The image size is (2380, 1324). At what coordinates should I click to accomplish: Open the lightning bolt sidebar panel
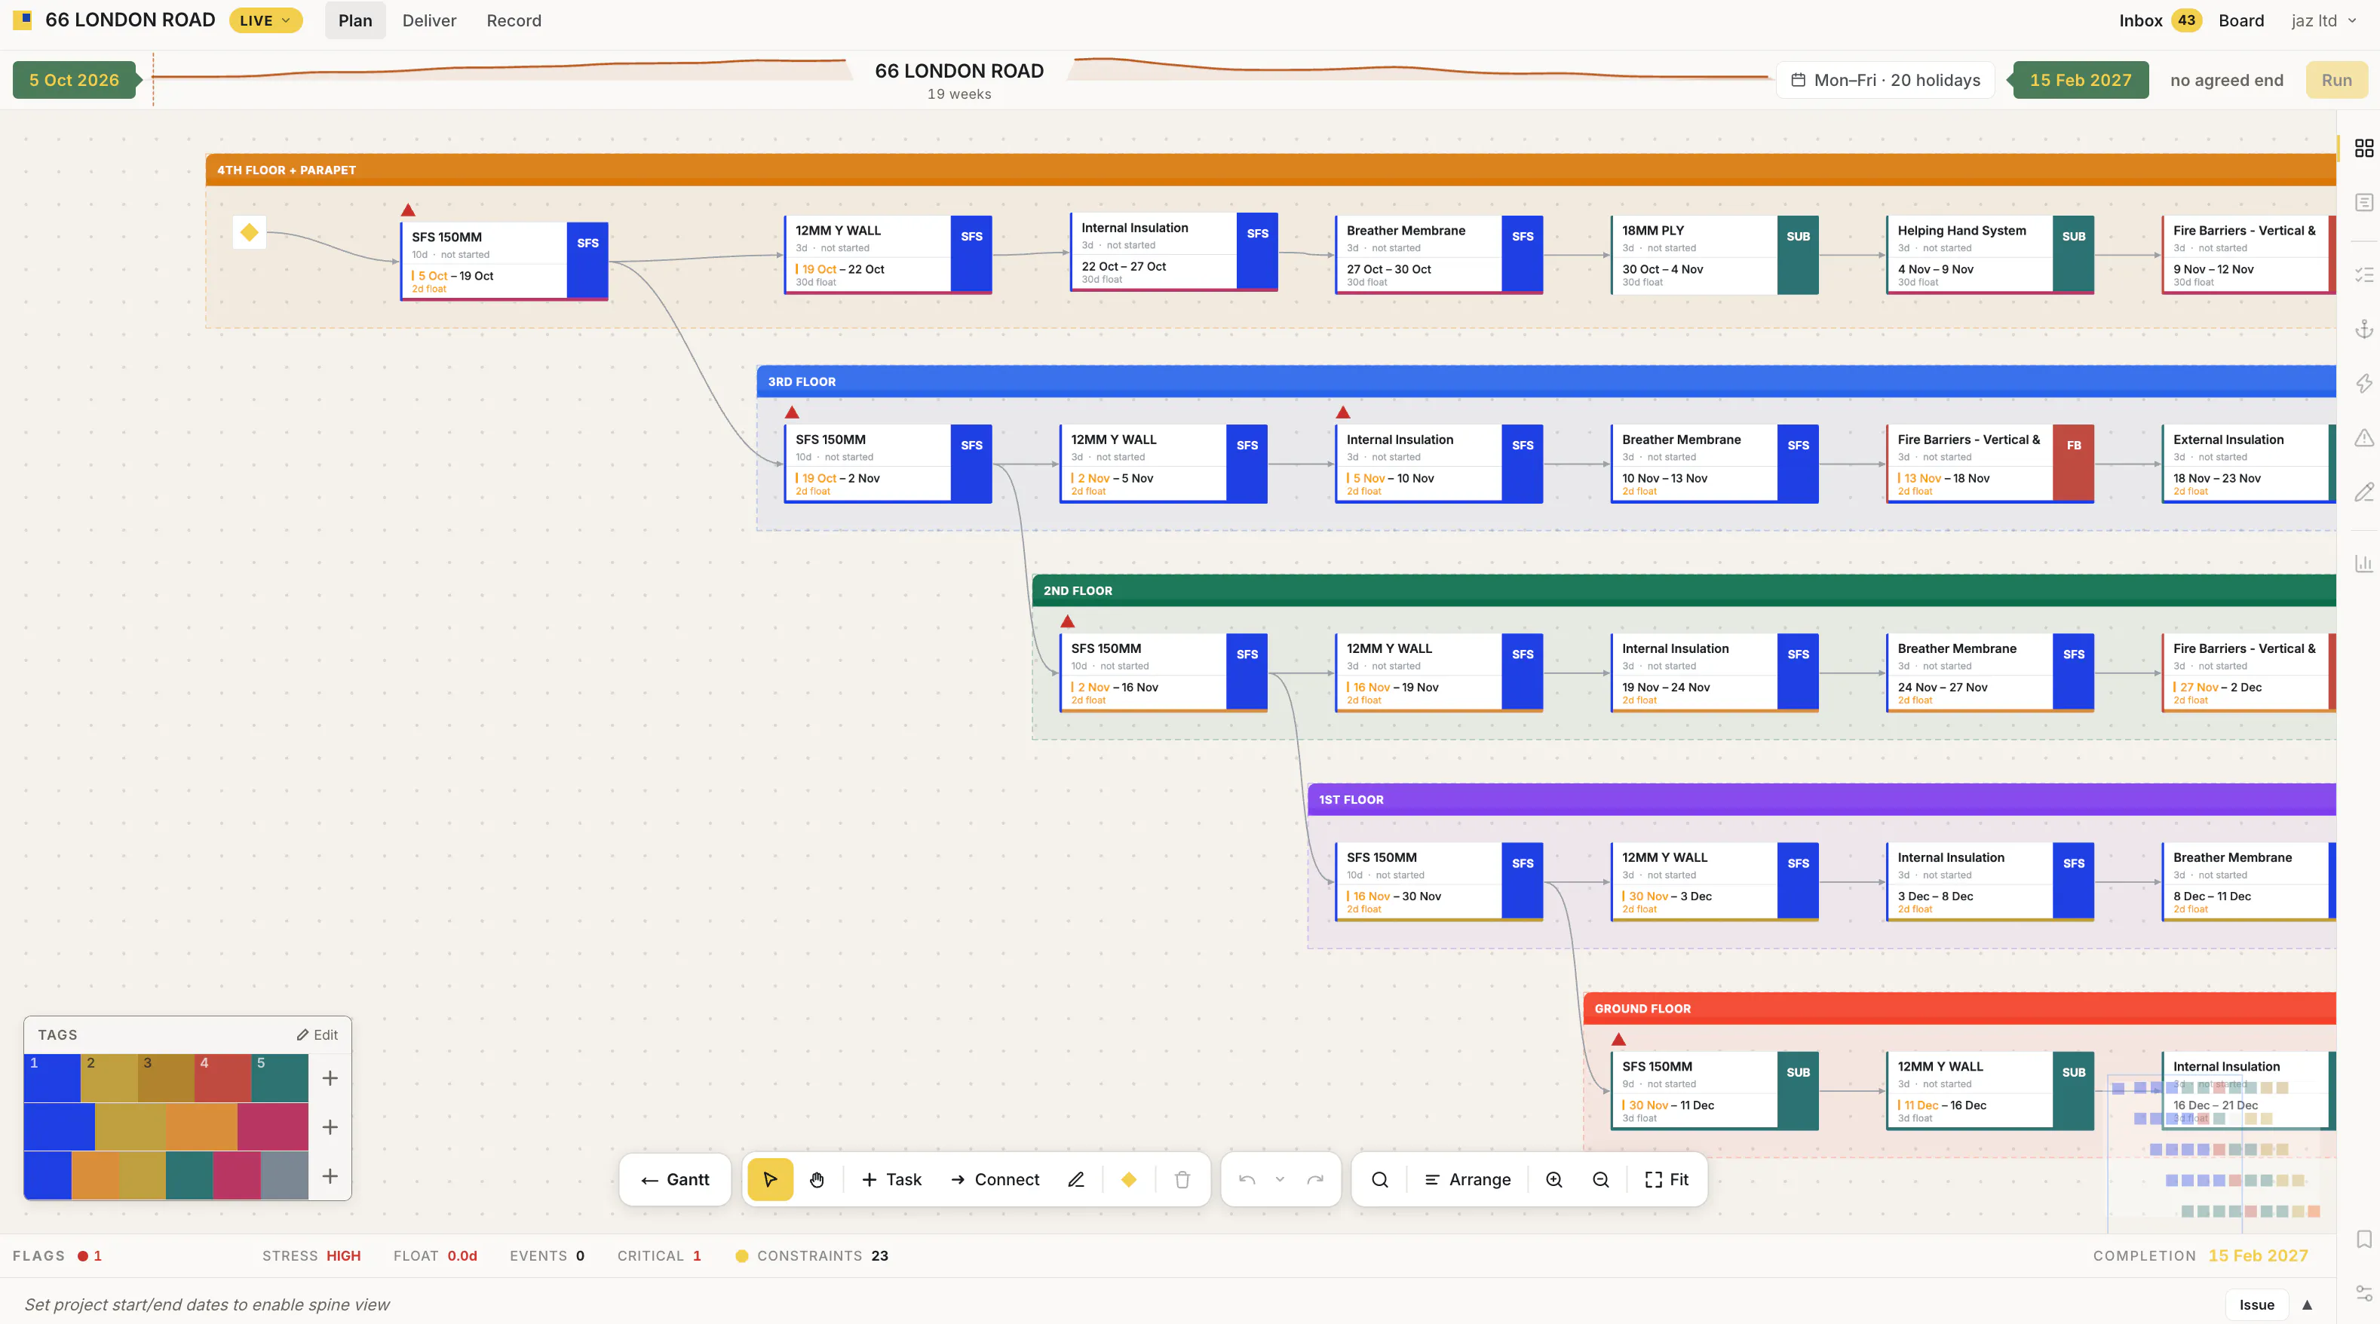2363,382
